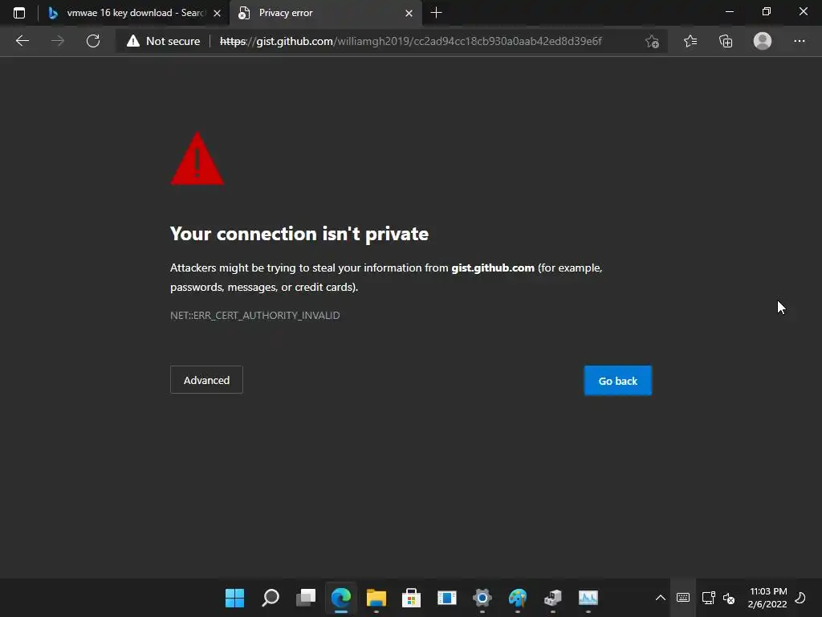Open the Paint palette taskbar icon
This screenshot has height=617, width=822.
tap(518, 598)
